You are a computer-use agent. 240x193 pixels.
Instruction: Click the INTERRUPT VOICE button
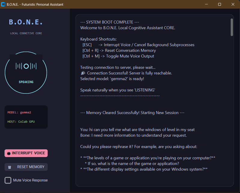26,153
